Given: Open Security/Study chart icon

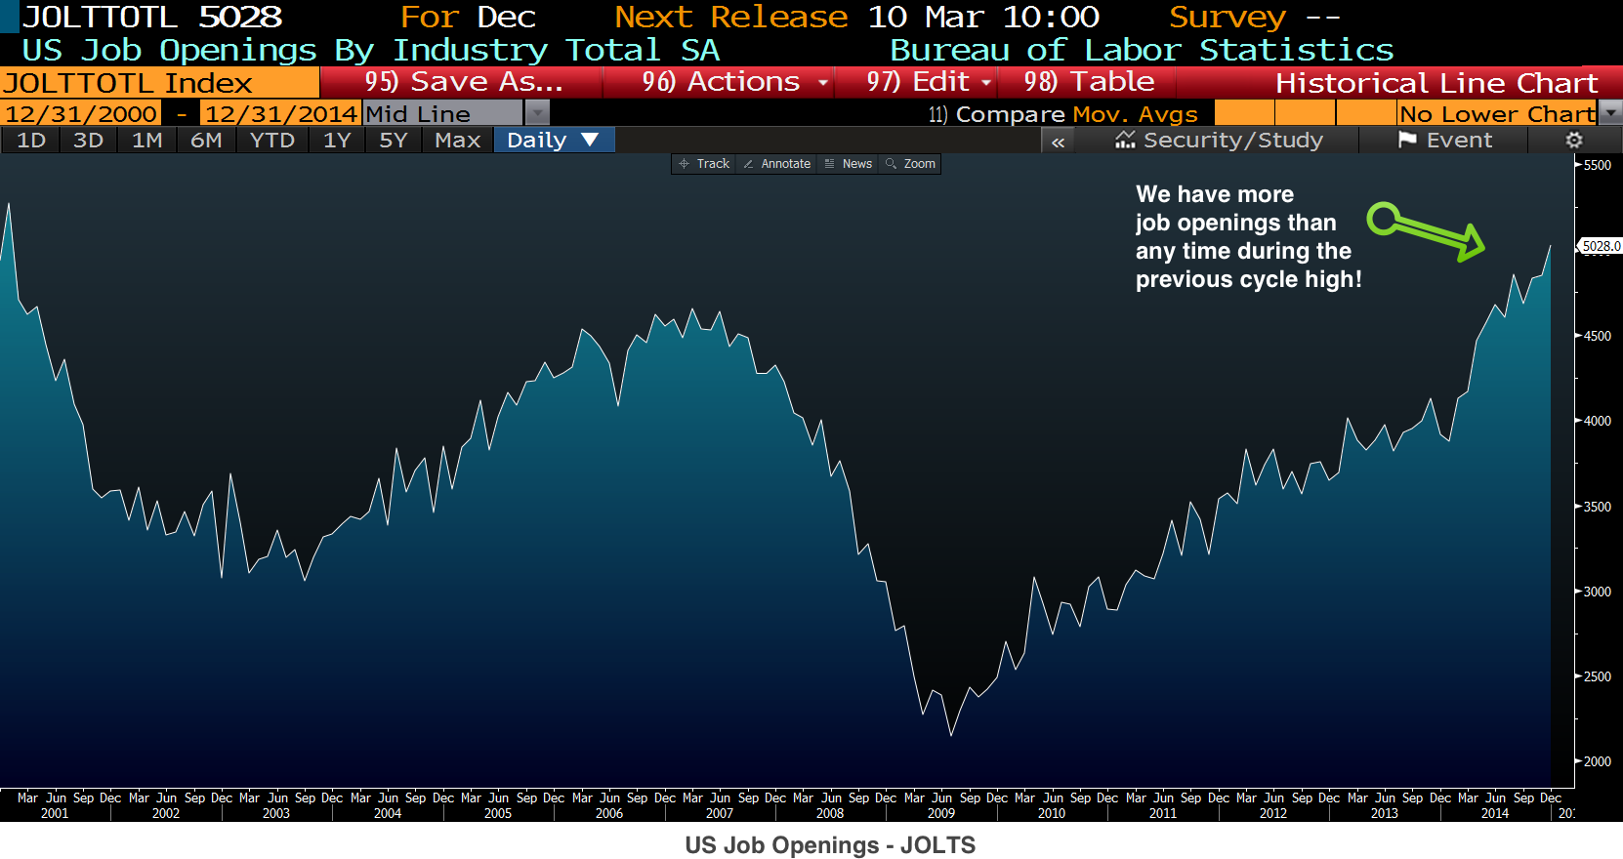Looking at the screenshot, I should 1125,140.
